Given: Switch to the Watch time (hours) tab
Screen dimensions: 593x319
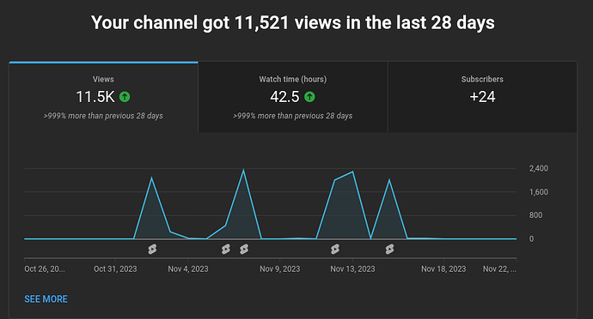Looking at the screenshot, I should pyautogui.click(x=293, y=98).
